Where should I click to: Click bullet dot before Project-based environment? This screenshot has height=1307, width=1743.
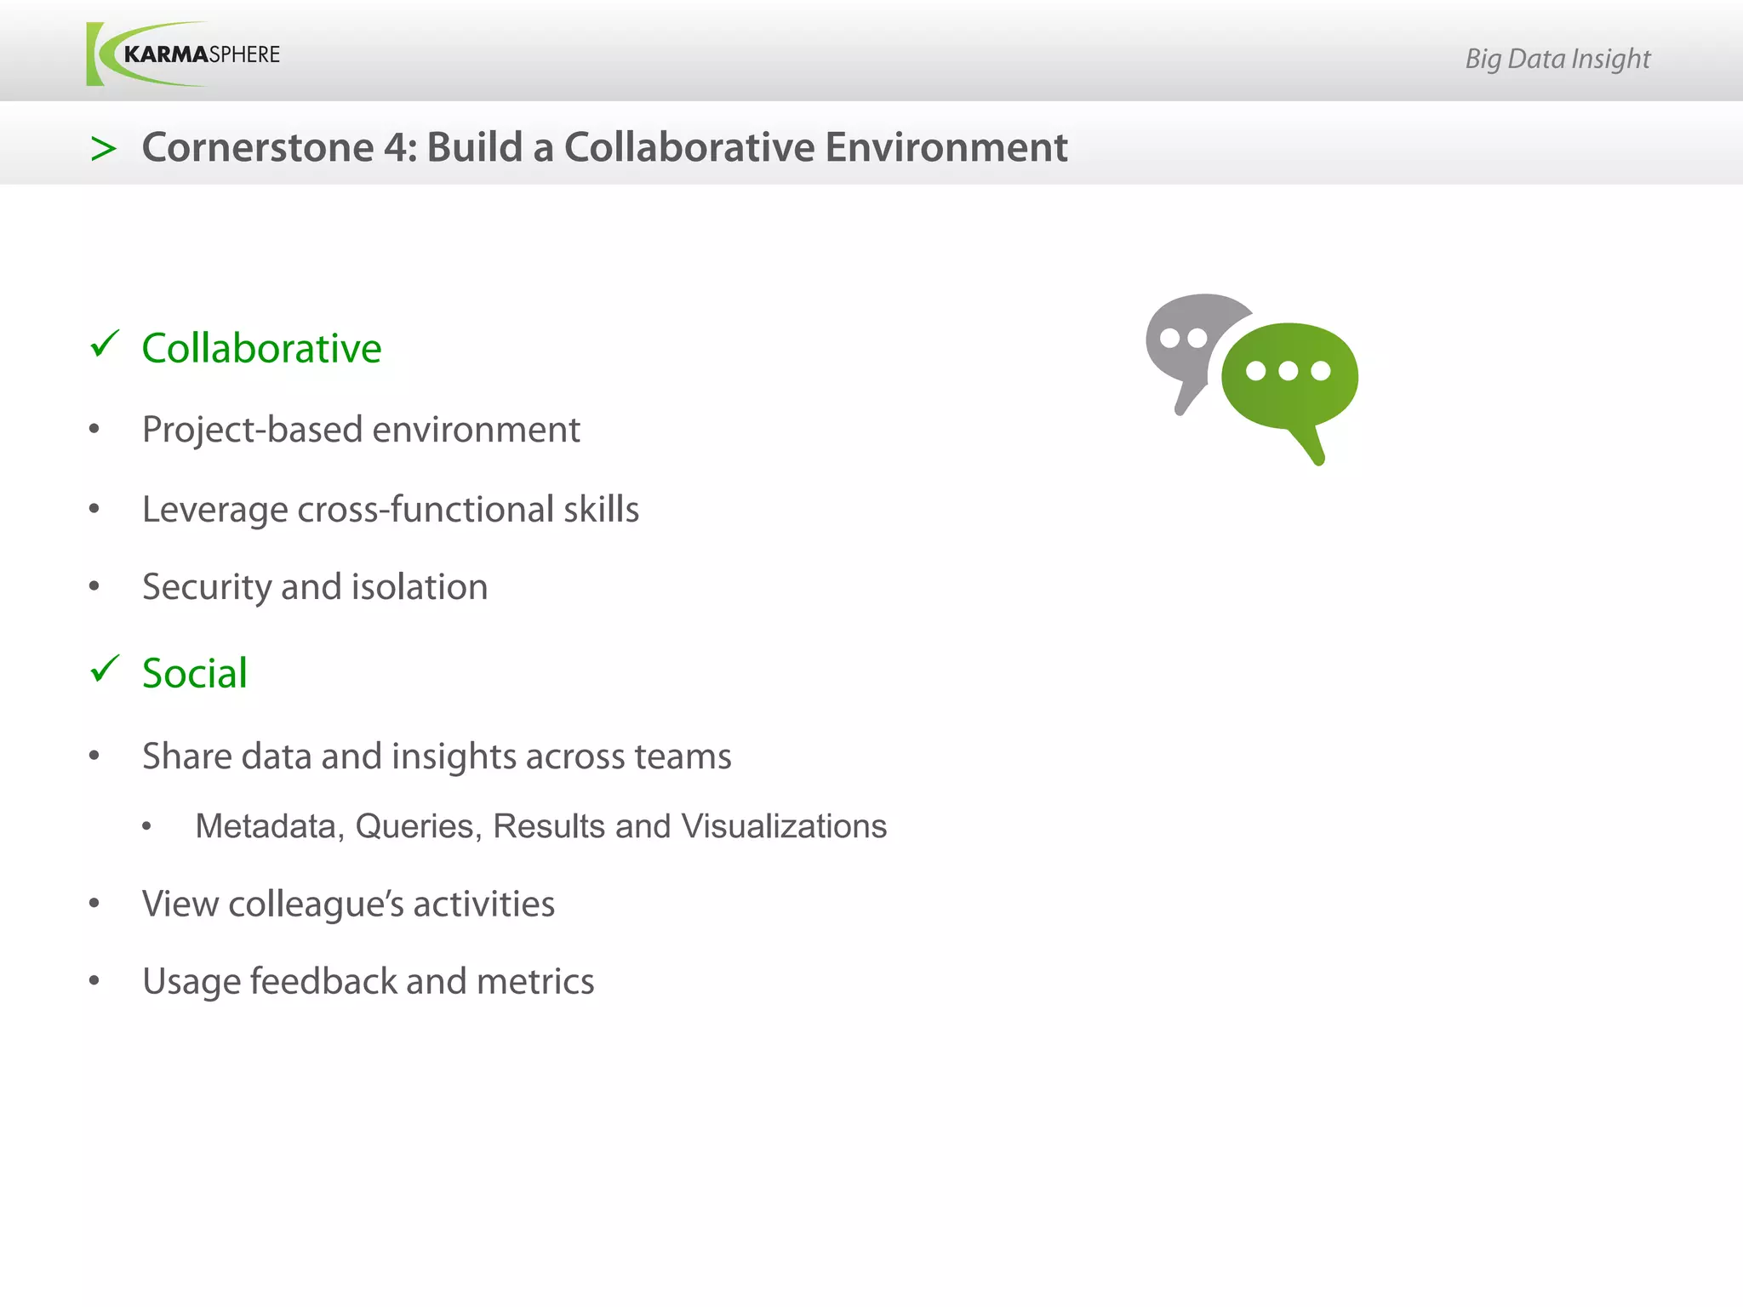tap(94, 430)
